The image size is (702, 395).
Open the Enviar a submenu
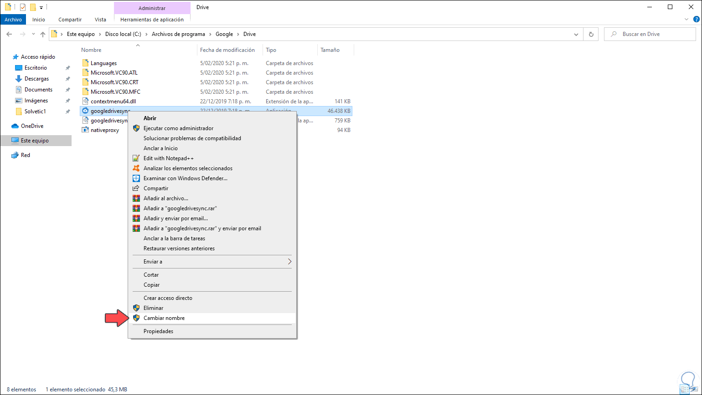(212, 262)
